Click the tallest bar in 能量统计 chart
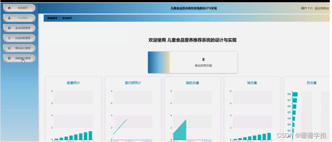 pos(90,135)
